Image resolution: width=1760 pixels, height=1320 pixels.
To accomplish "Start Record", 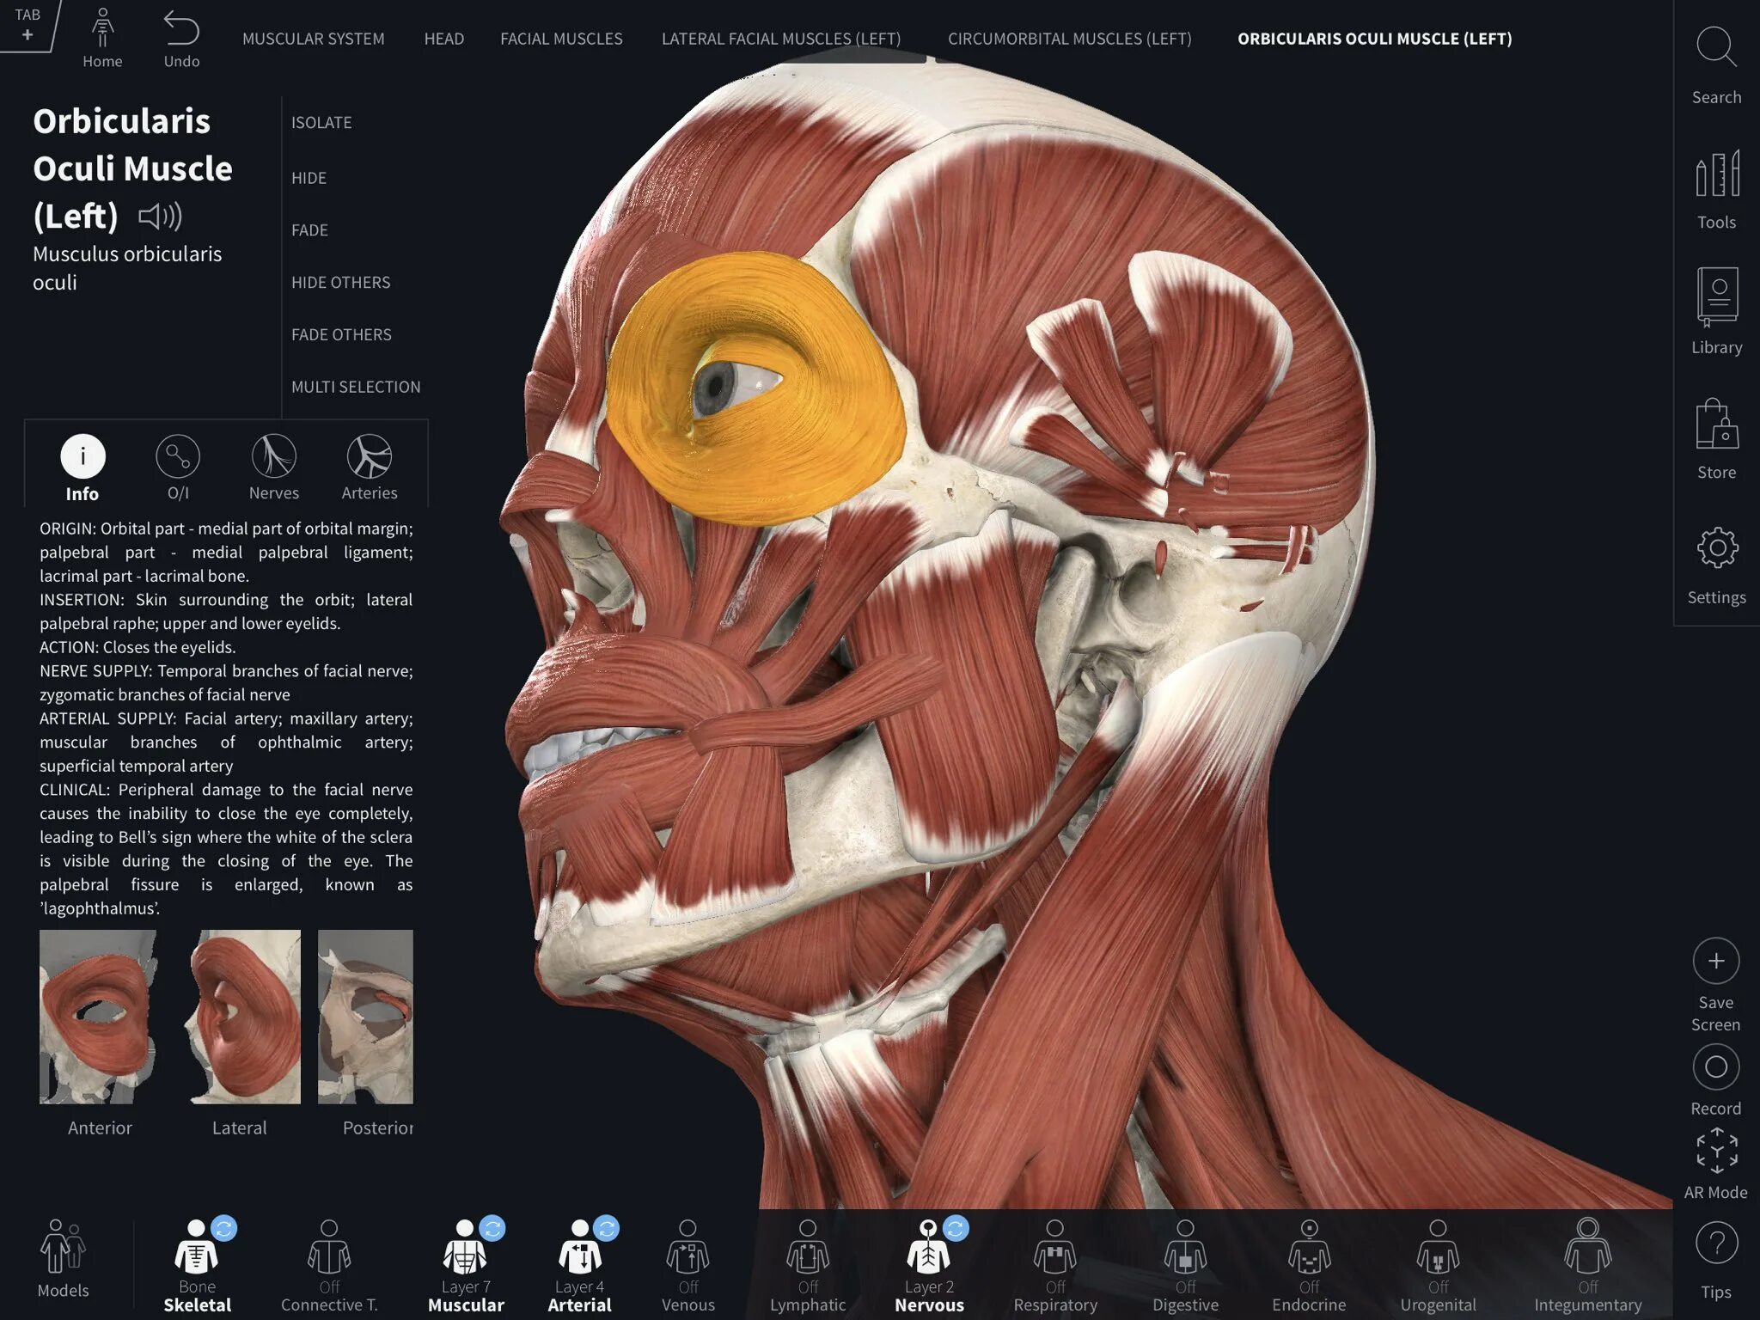I will point(1715,1080).
